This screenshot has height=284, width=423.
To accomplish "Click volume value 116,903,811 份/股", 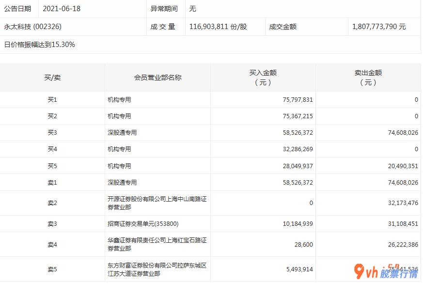I will [218, 27].
